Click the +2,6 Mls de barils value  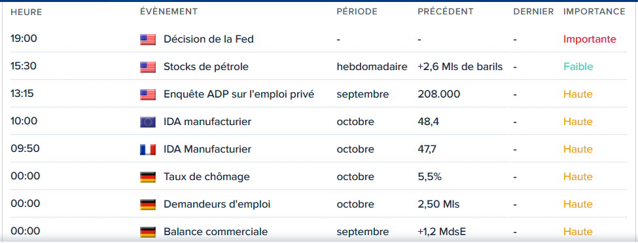point(460,67)
